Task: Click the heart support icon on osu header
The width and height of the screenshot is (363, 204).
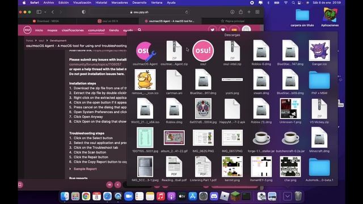Action: click(223, 30)
